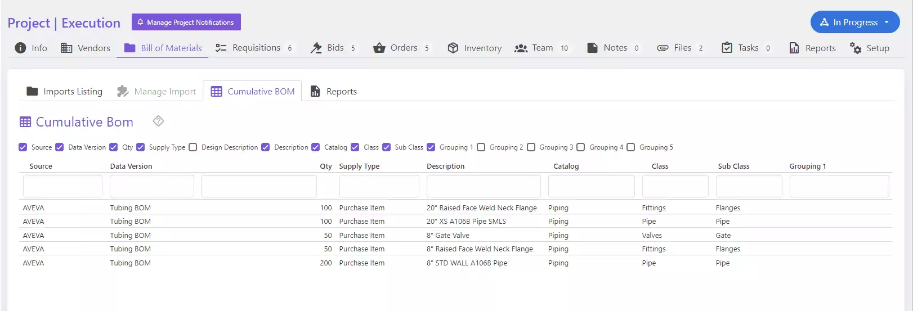Click the Vendors building icon
The height and width of the screenshot is (311, 913).
coord(66,48)
